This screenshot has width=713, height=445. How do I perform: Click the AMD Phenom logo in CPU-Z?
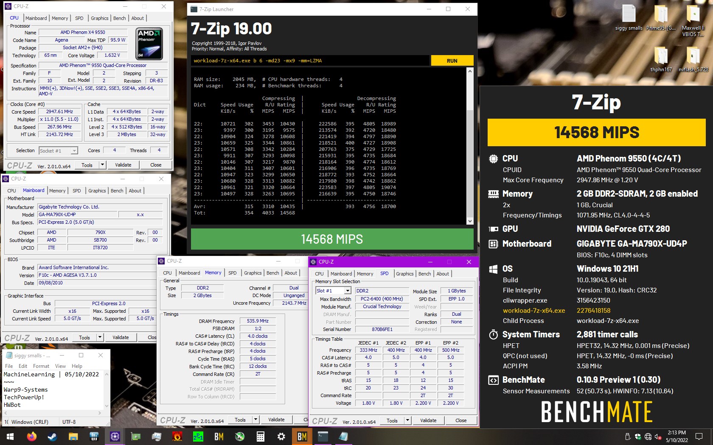(x=150, y=43)
